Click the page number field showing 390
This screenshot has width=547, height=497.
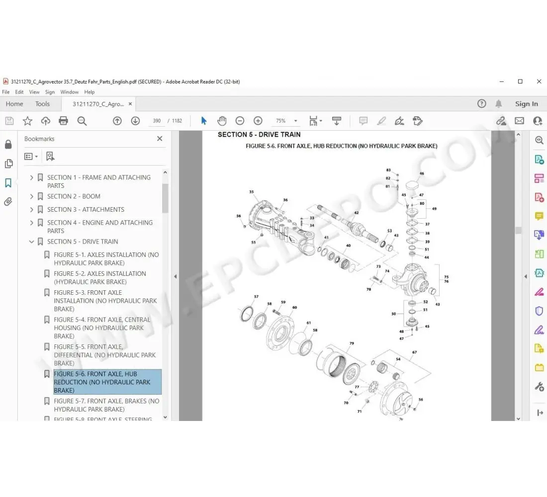tap(157, 121)
